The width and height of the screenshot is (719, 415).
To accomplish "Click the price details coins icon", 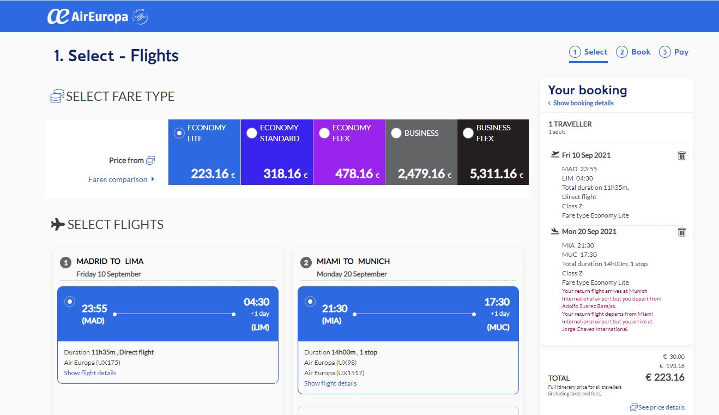I will (634, 407).
